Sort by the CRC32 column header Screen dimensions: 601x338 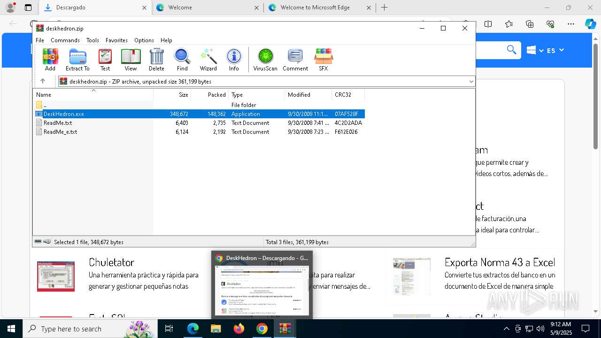pyautogui.click(x=348, y=95)
